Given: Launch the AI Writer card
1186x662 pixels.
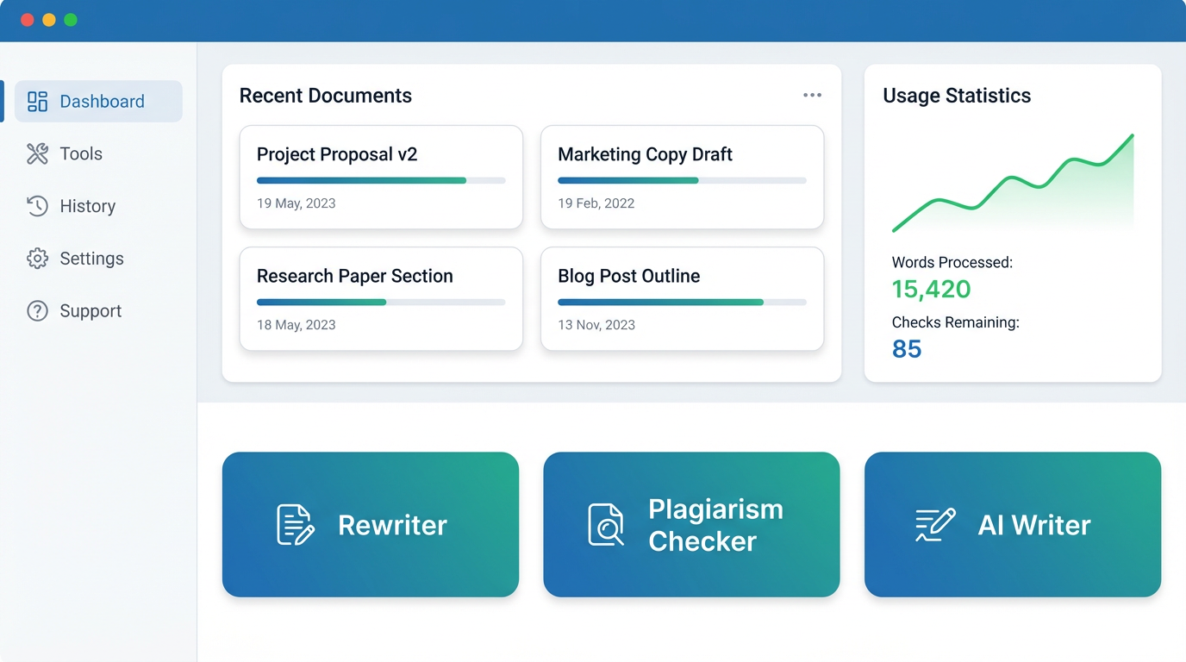Looking at the screenshot, I should [1013, 525].
